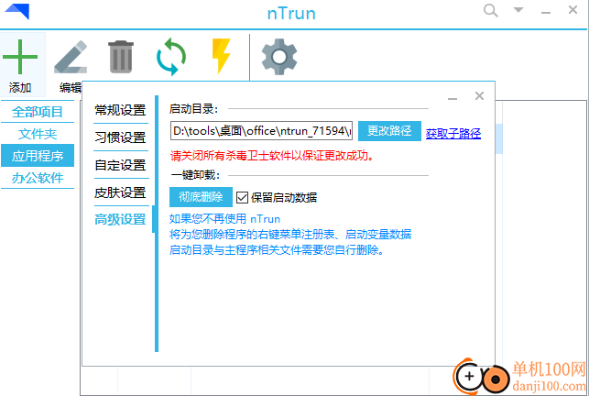
Task: Click the line 启动目录与主程序相关文件需要您自行删除
Action: pyautogui.click(x=277, y=249)
